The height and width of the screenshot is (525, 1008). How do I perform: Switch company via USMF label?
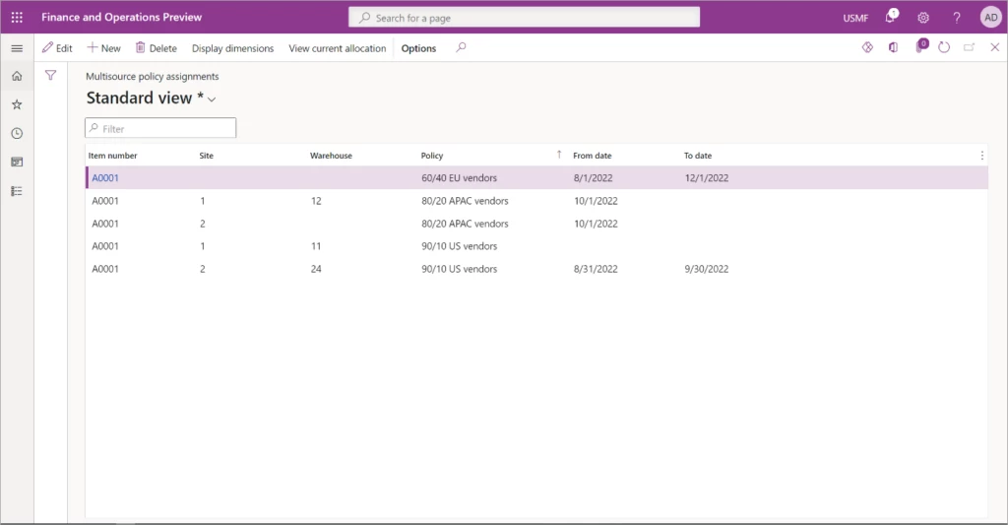click(x=855, y=18)
